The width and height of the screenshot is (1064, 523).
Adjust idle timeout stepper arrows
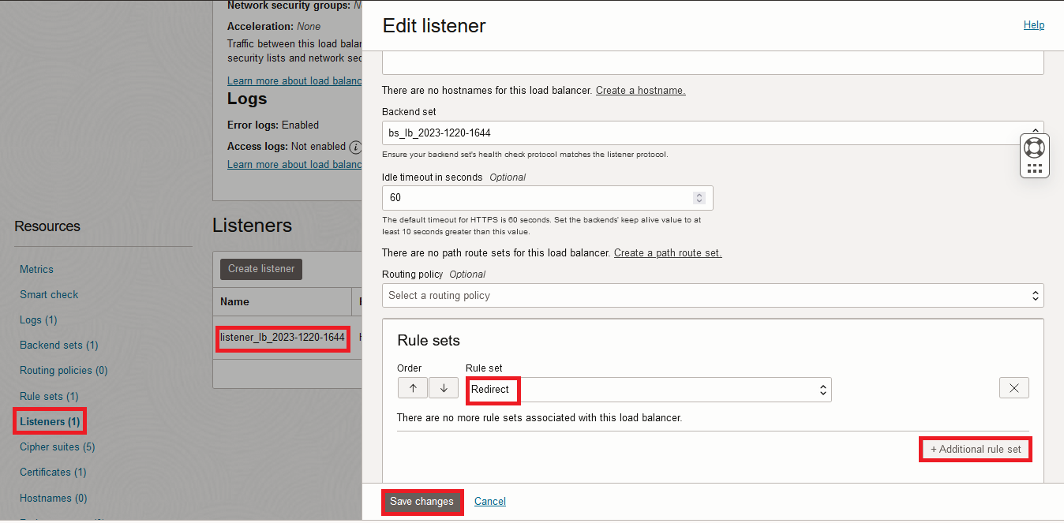[x=699, y=198]
